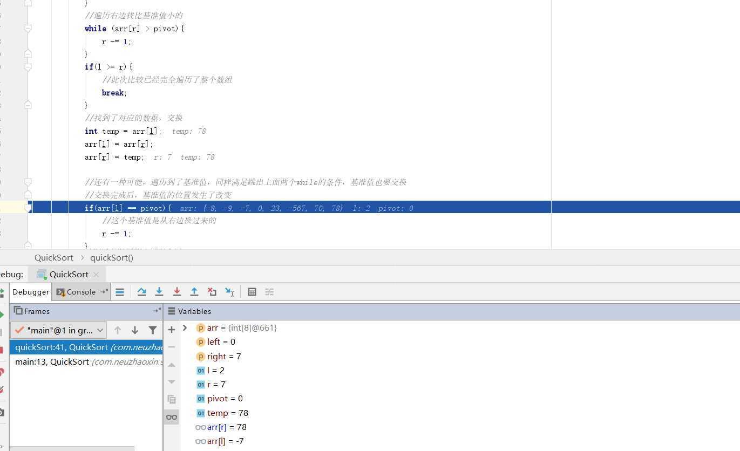Move the watch down in the list

[x=172, y=382]
